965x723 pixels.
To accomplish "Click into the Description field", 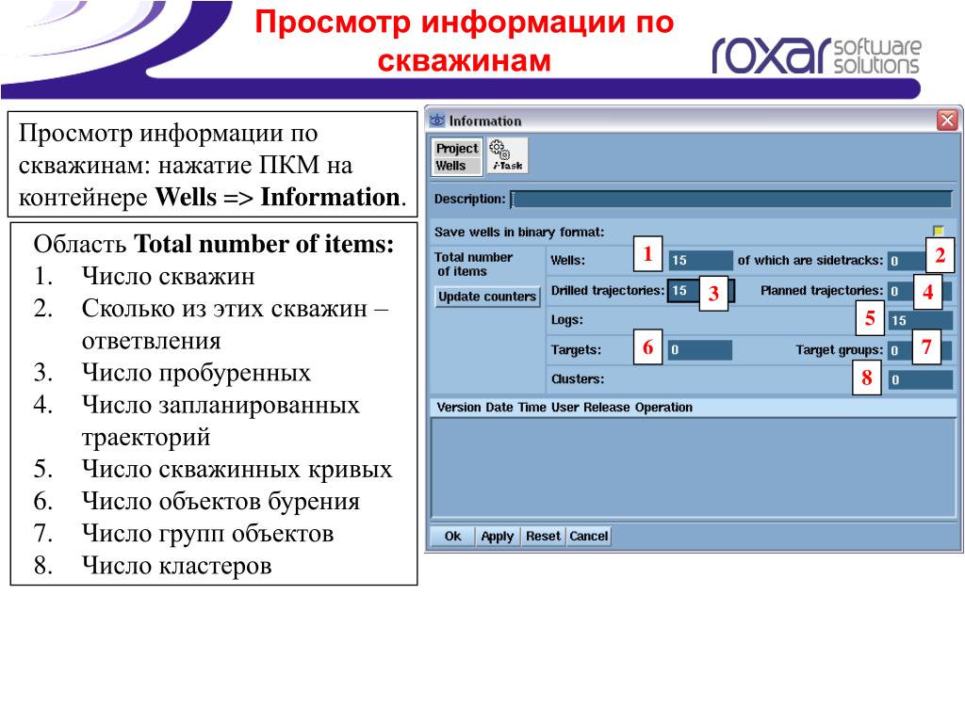I will [731, 199].
